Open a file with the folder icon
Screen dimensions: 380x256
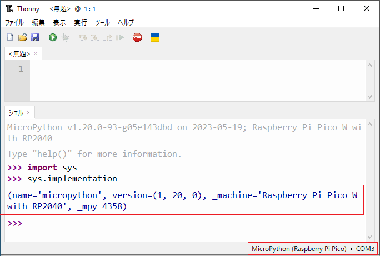click(x=22, y=37)
